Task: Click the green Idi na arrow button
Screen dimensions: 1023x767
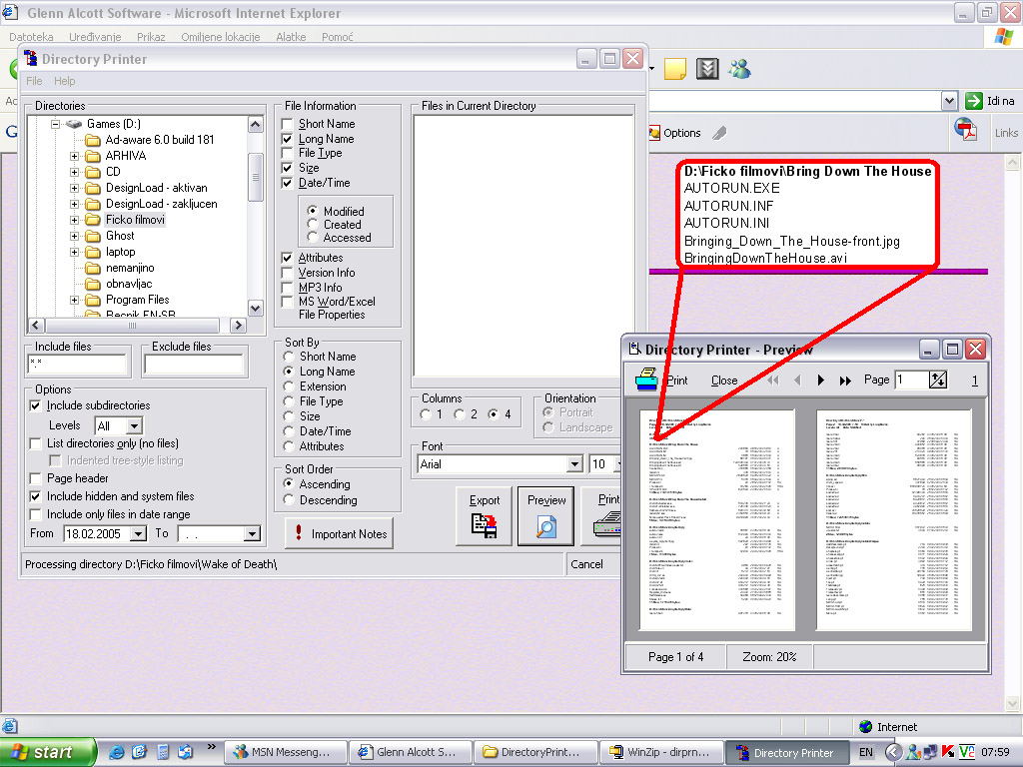Action: point(973,101)
